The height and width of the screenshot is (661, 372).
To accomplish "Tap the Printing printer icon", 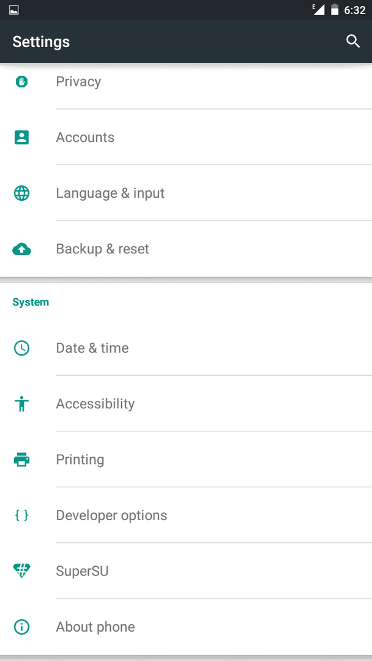I will pos(21,460).
